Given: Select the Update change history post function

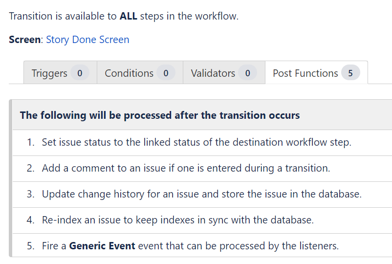Looking at the screenshot, I should [202, 195].
